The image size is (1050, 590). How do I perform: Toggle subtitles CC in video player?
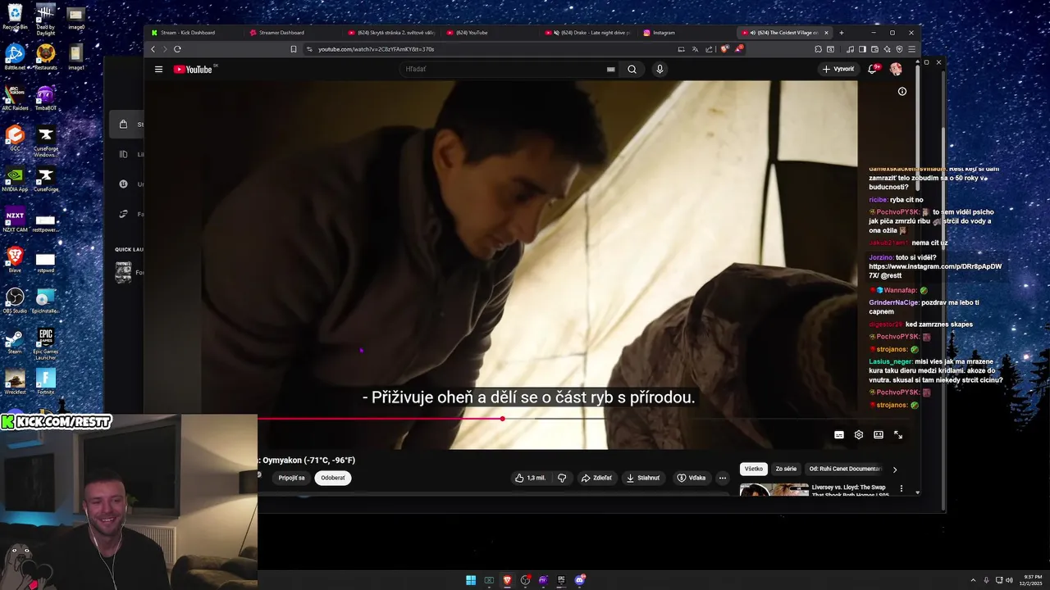click(x=839, y=435)
